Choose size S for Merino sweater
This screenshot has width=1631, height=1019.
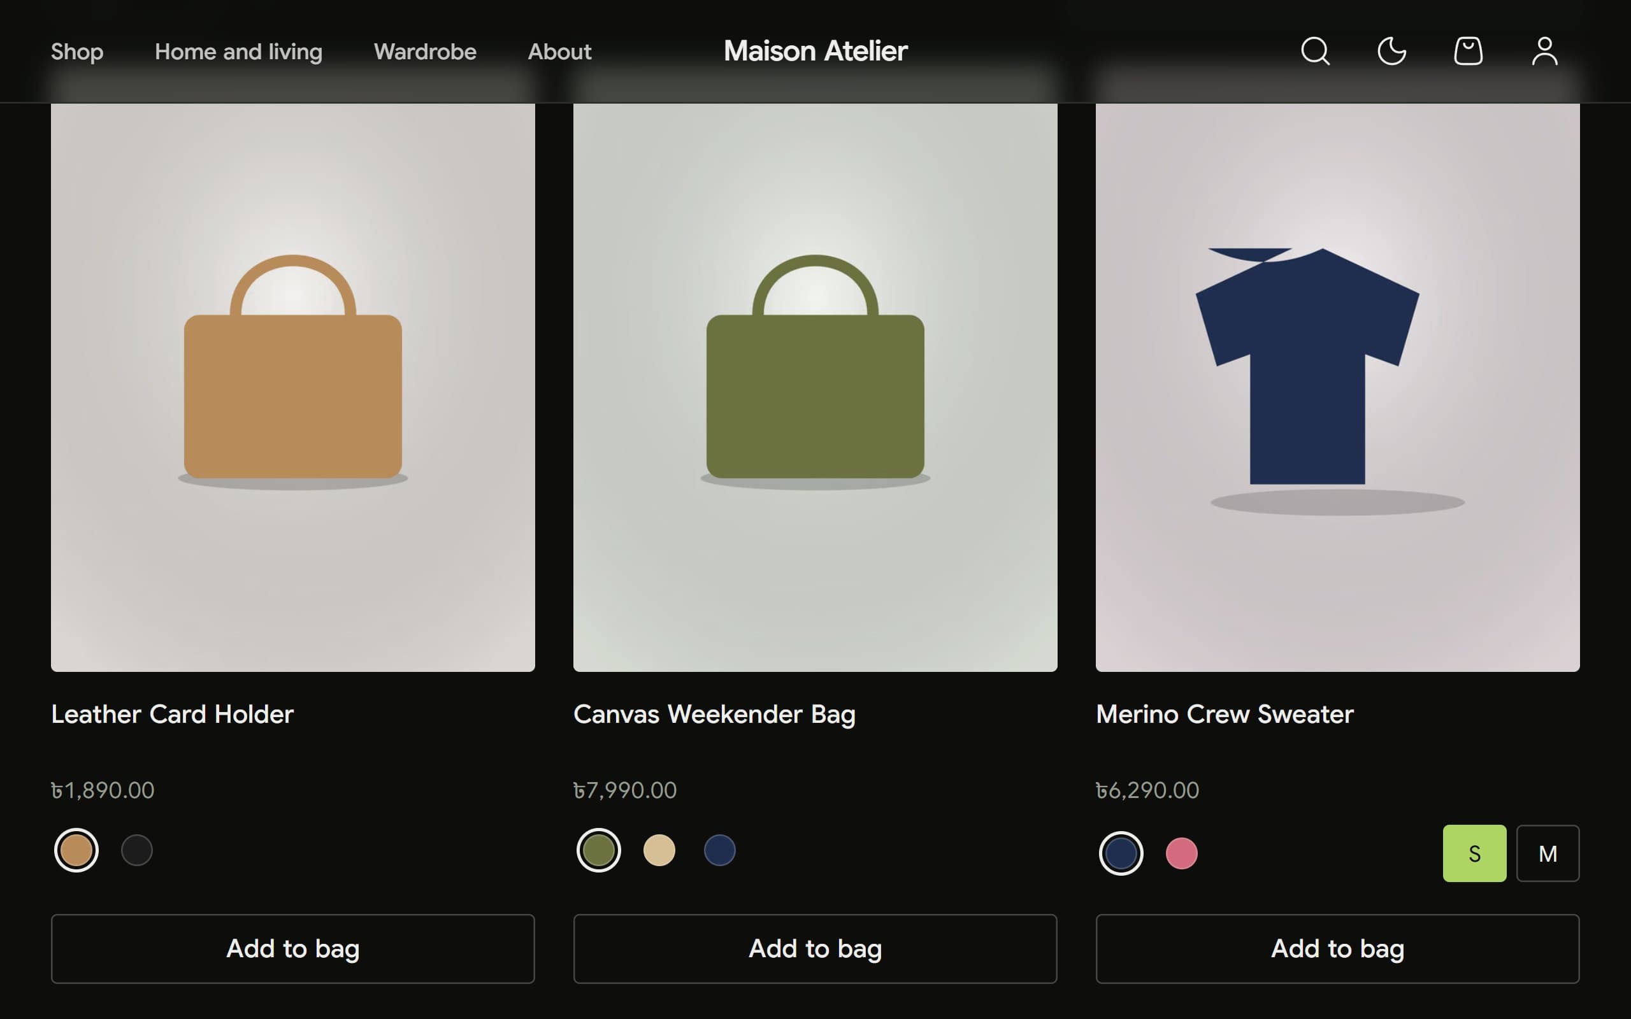pyautogui.click(x=1475, y=853)
